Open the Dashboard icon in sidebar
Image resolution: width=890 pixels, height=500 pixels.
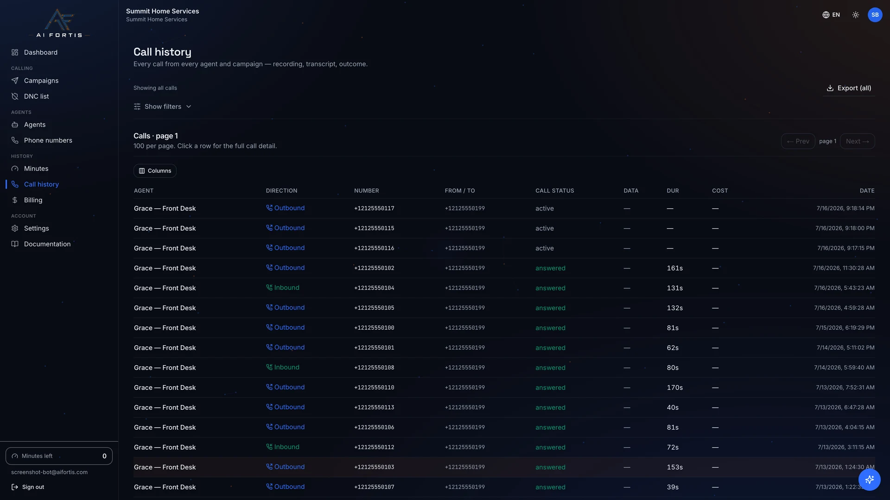click(x=15, y=52)
